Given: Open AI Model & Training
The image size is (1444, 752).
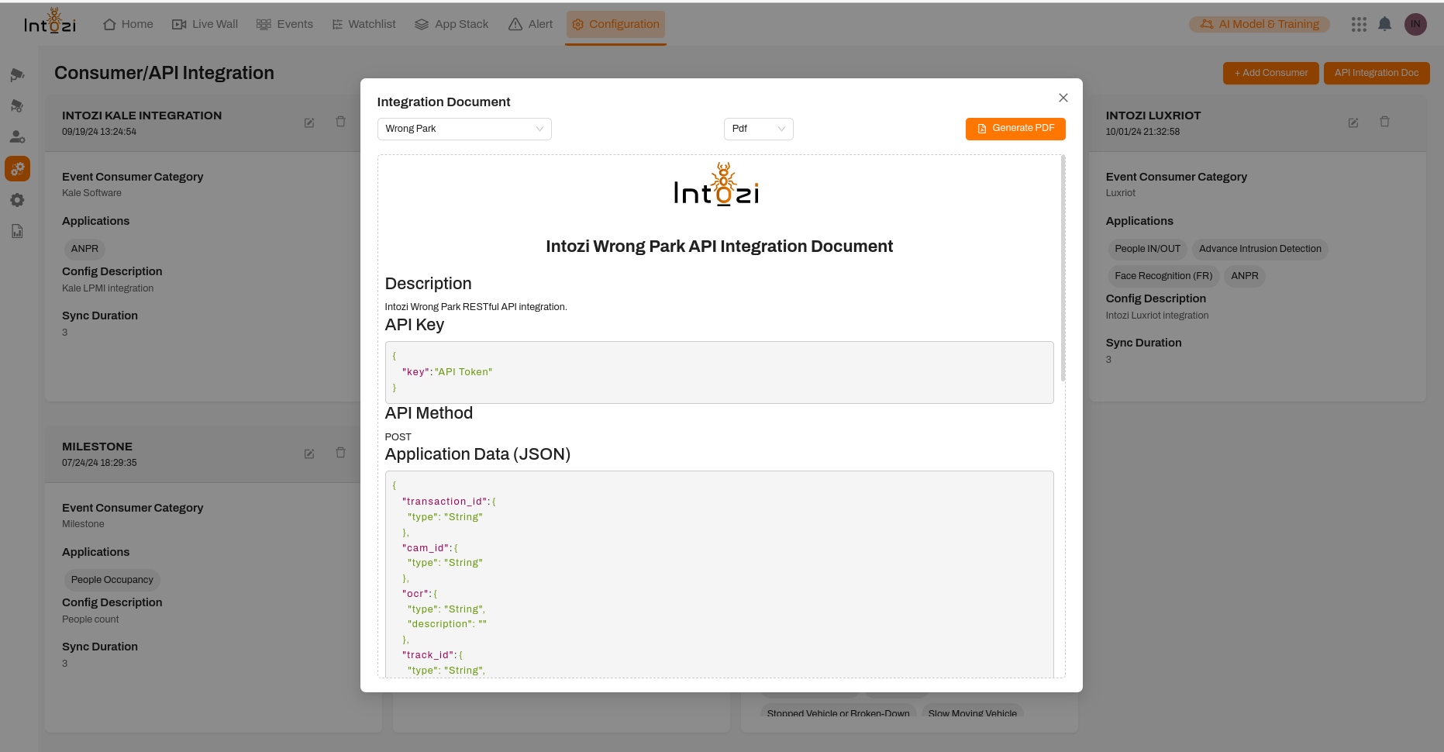Looking at the screenshot, I should [x=1259, y=24].
